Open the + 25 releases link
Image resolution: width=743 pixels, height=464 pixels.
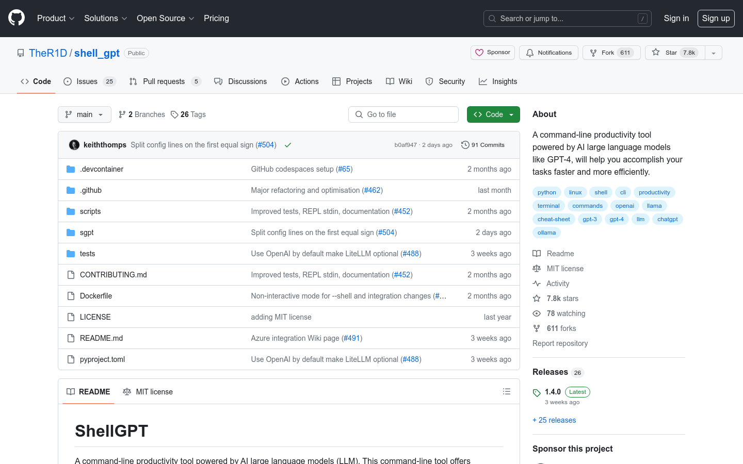[x=554, y=420]
